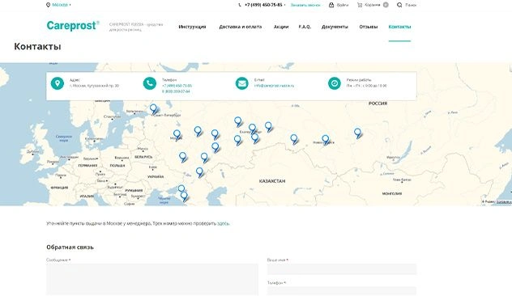
Task: Open the shopping cart icon
Action: click(x=360, y=5)
